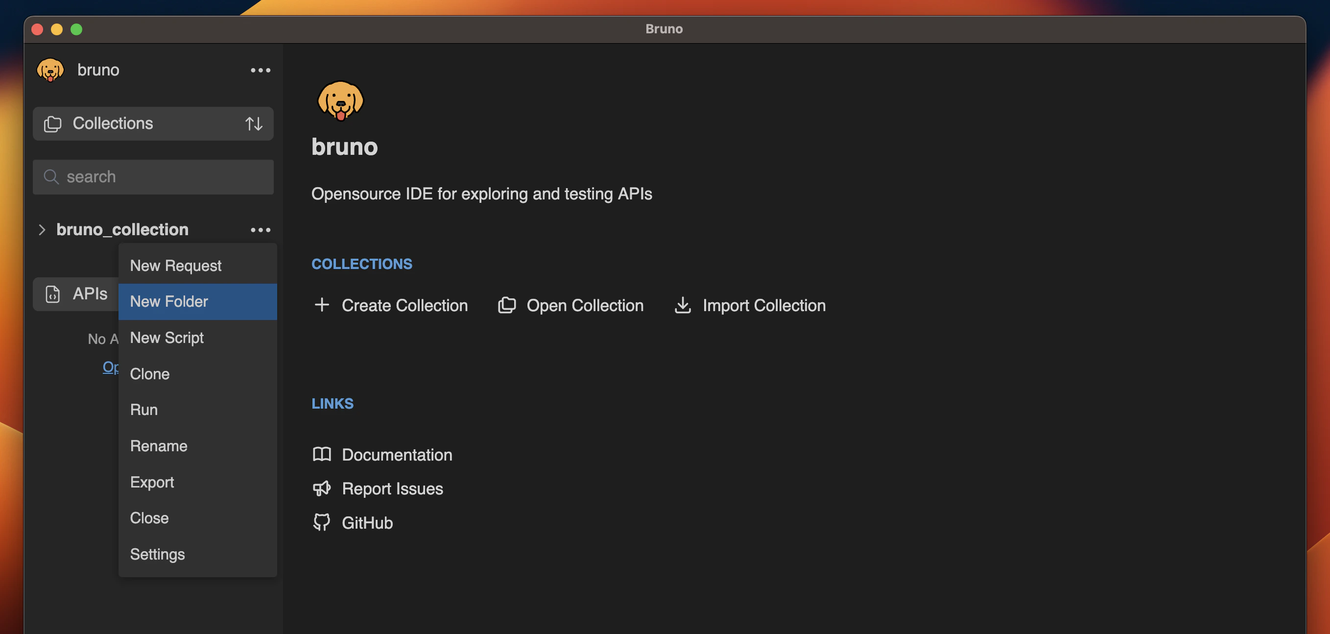Open the APIs section in sidebar

tap(76, 294)
